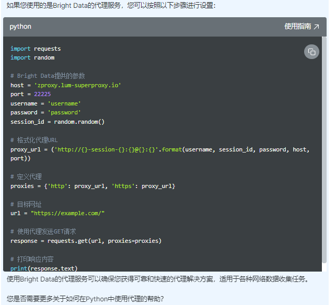Click the response = requests.get line
This screenshot has width=336, height=305.
(86, 241)
